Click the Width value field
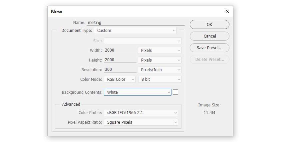 click(120, 50)
